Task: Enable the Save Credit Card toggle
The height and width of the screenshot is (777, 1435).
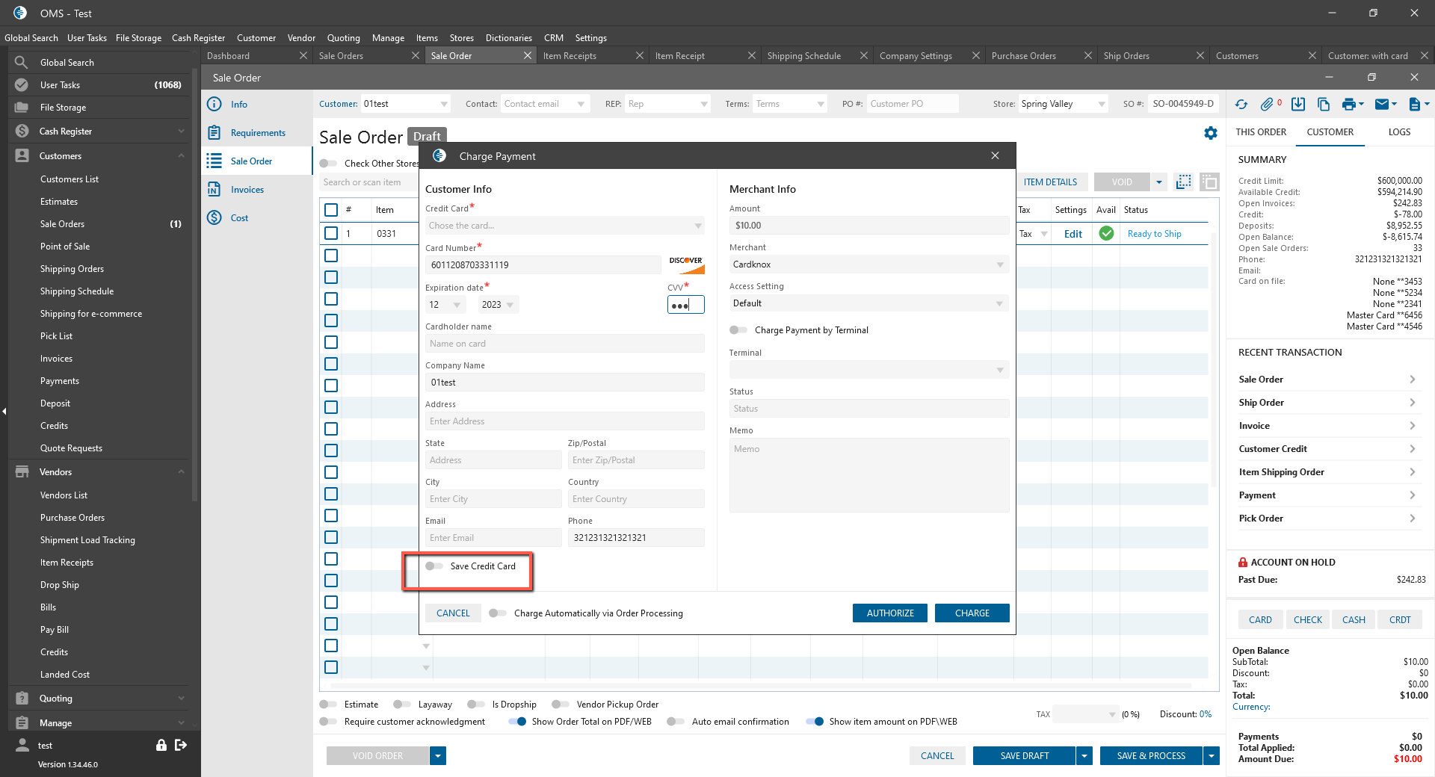Action: [434, 566]
